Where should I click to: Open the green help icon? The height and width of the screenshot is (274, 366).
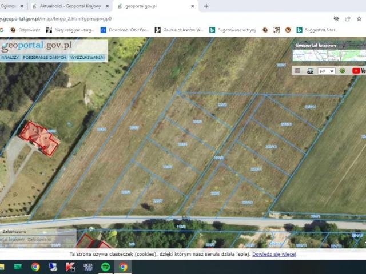(x=342, y=71)
